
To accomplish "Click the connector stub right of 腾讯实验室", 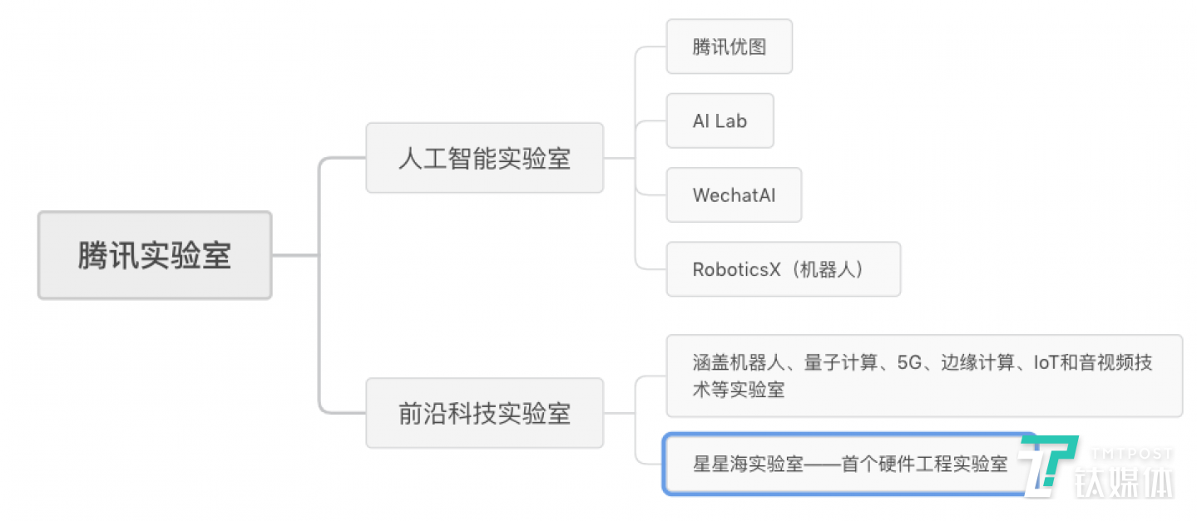I will tap(294, 255).
